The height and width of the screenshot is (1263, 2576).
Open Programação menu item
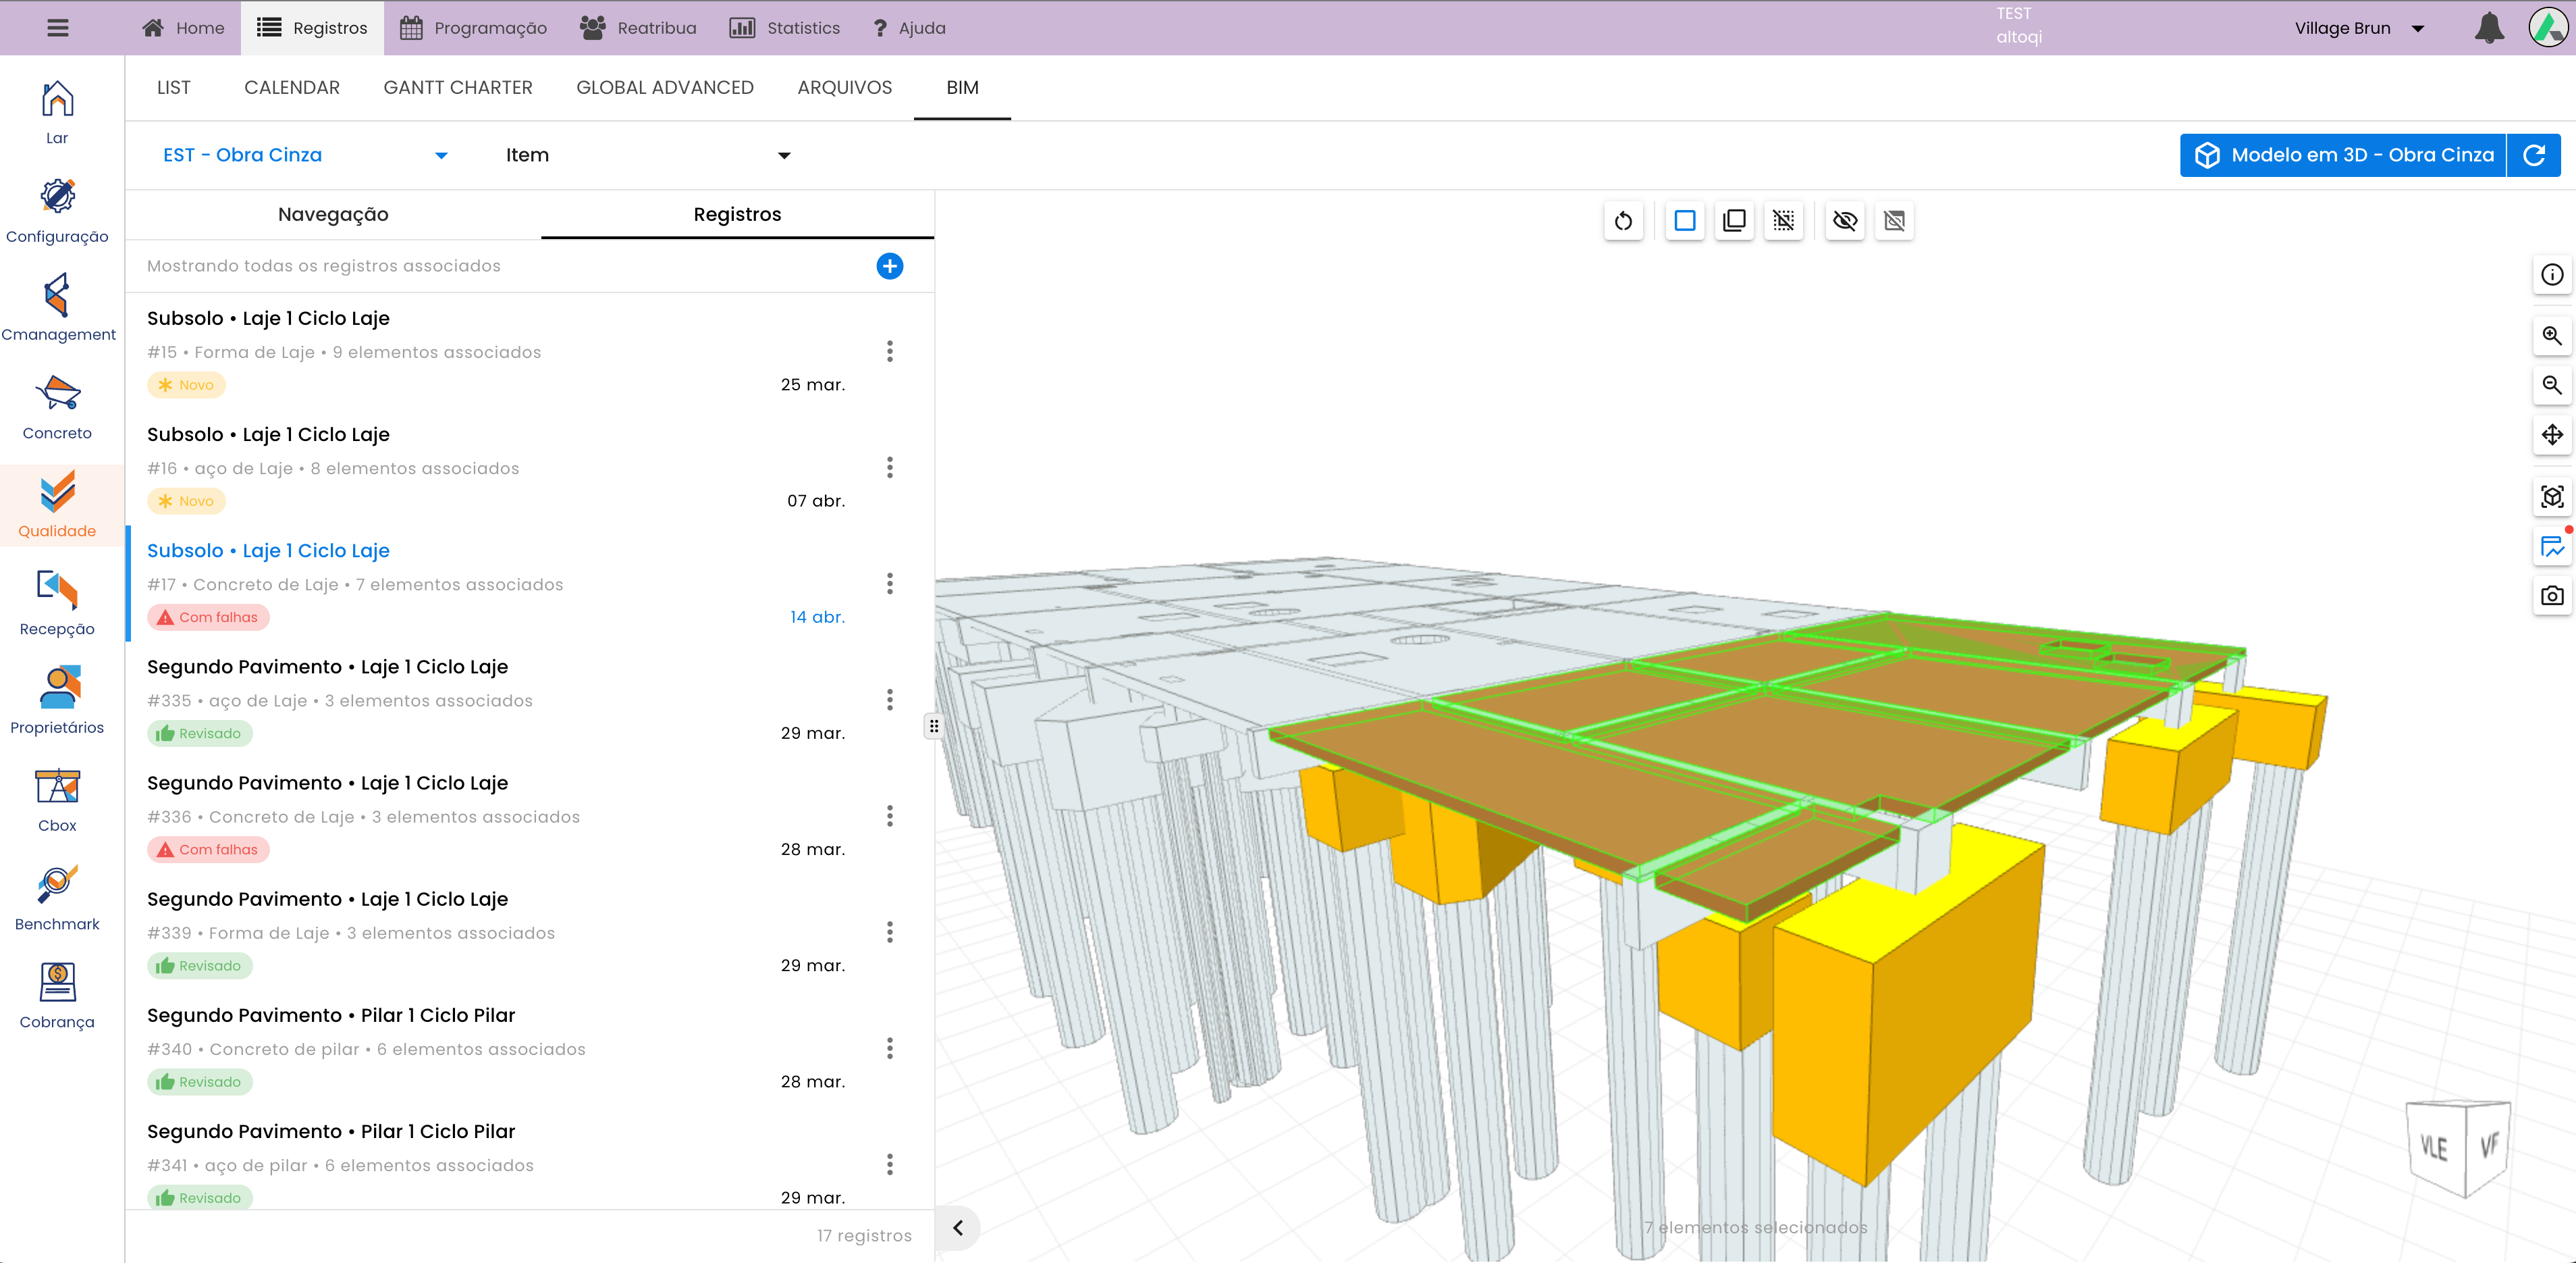tap(474, 28)
